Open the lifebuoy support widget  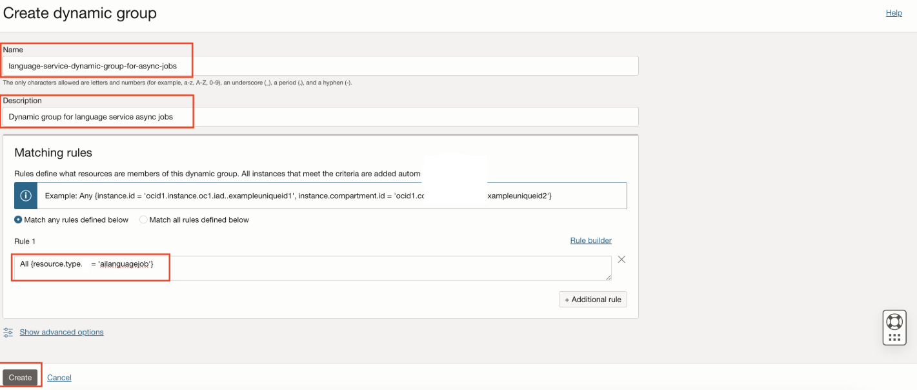(894, 322)
